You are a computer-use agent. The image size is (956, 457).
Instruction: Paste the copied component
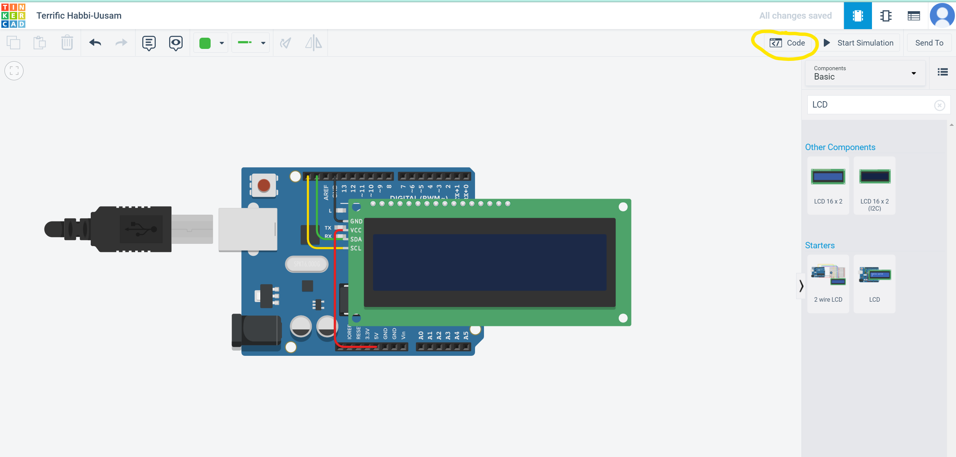click(x=40, y=43)
